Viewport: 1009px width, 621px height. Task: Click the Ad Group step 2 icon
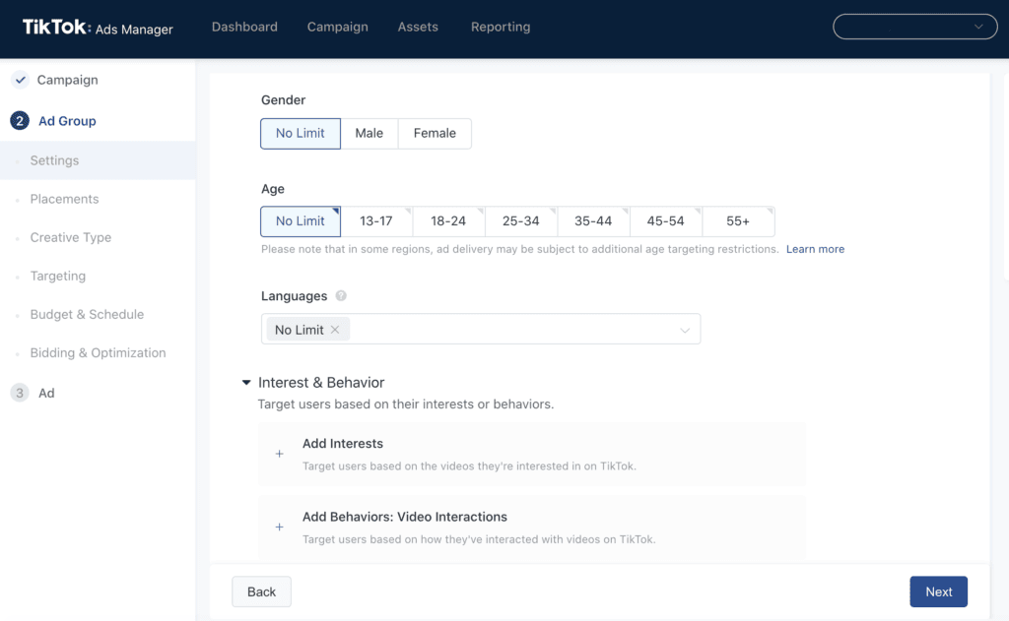coord(20,121)
